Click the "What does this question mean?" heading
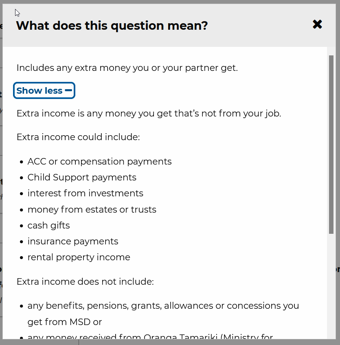The height and width of the screenshot is (345, 340). tap(112, 26)
